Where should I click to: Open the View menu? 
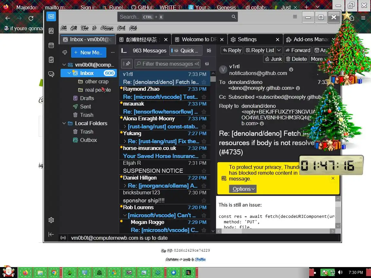click(85, 28)
